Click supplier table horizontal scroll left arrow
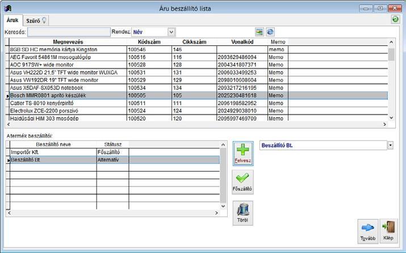Viewport: 406px width, 253px height. click(x=9, y=213)
